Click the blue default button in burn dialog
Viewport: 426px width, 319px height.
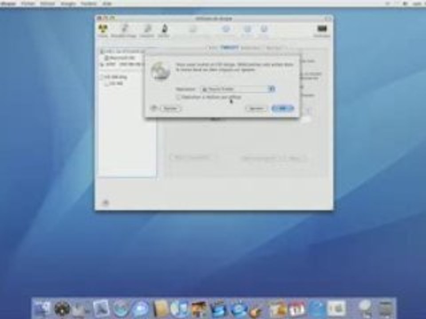(x=283, y=109)
